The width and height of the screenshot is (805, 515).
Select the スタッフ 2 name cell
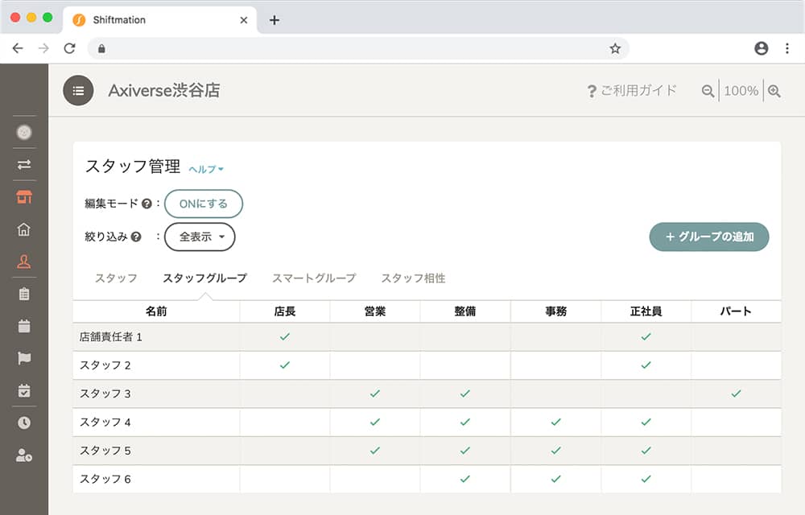(156, 365)
